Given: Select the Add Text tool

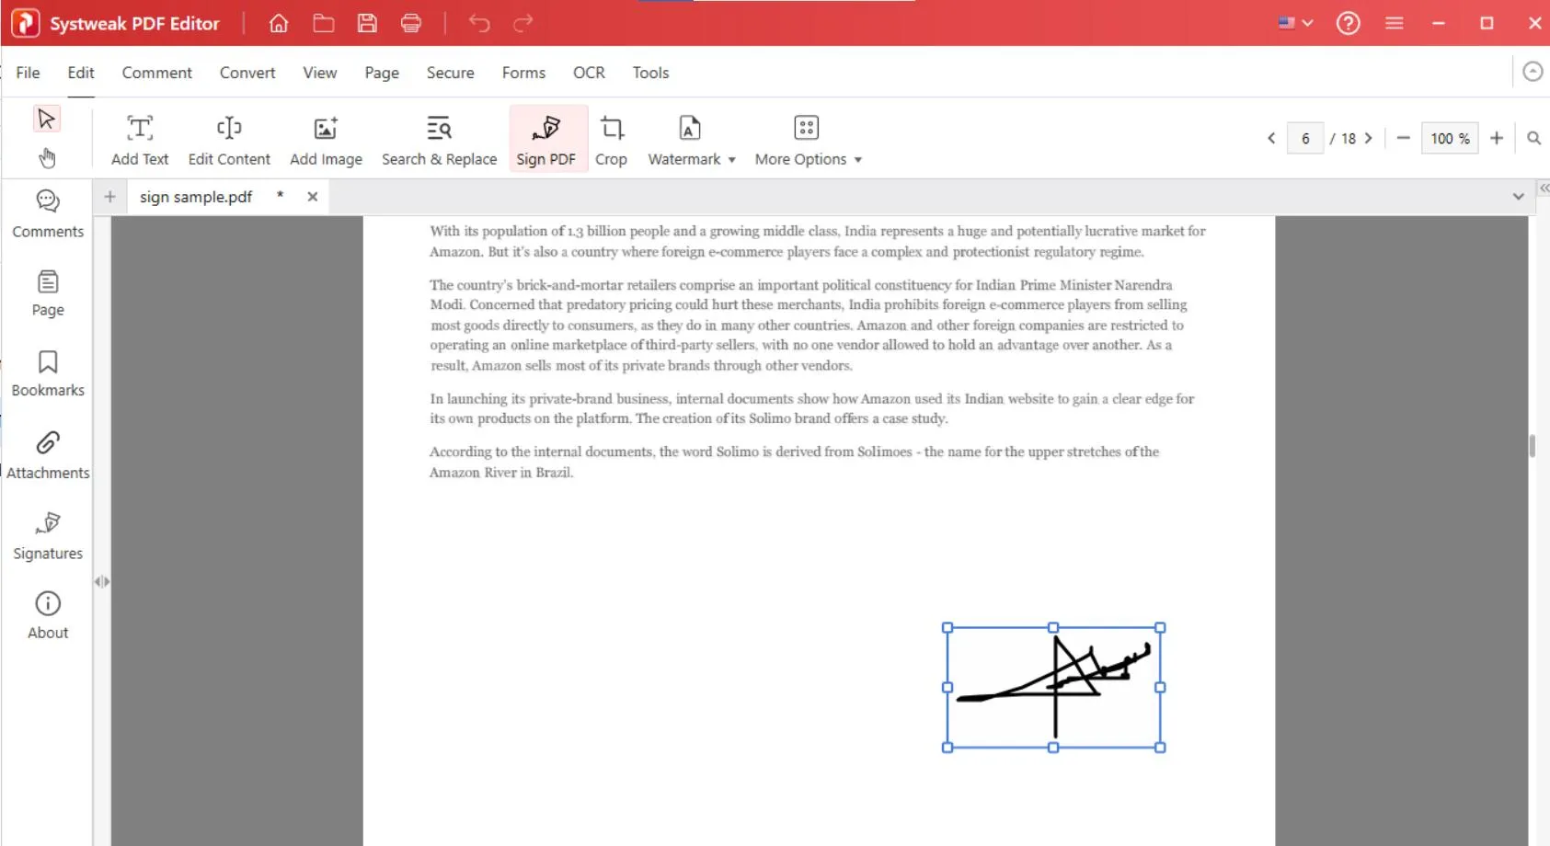Looking at the screenshot, I should pos(140,140).
